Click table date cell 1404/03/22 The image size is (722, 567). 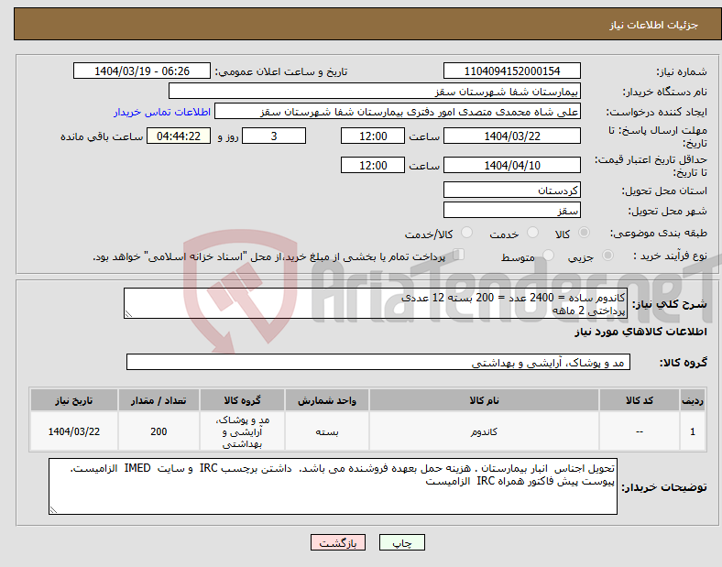74,431
